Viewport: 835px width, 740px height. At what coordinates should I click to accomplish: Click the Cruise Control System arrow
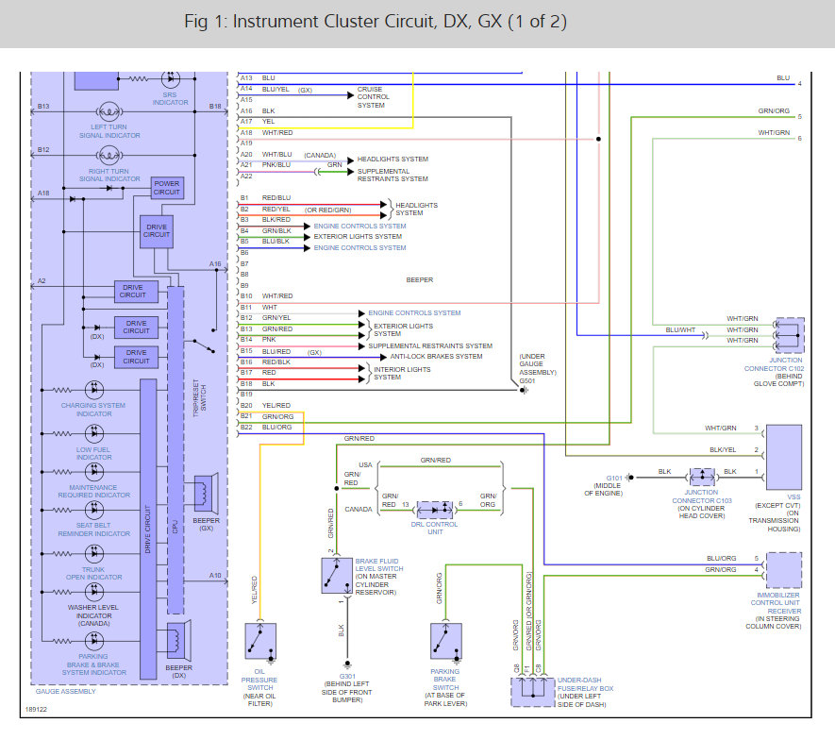(350, 95)
